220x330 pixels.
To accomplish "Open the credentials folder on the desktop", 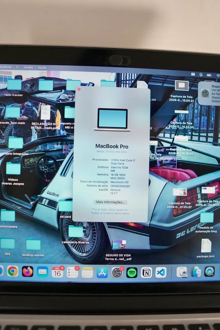I will click(x=46, y=85).
